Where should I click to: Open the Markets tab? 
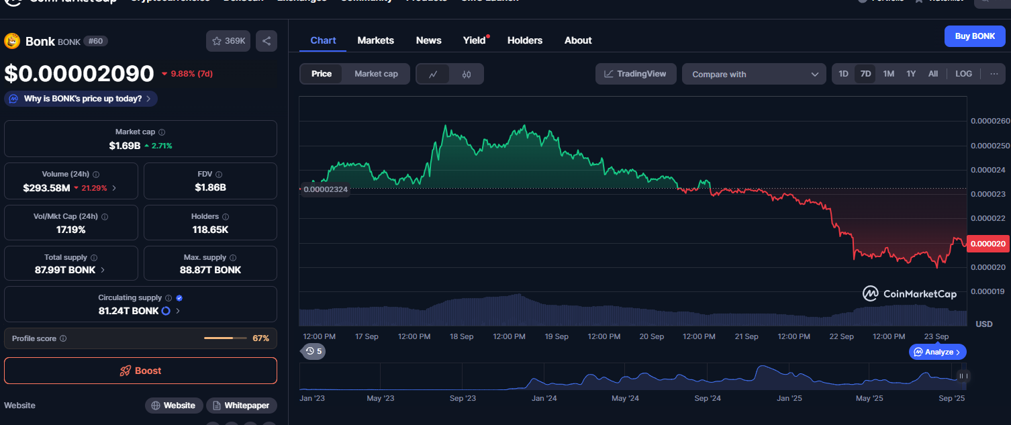[376, 40]
